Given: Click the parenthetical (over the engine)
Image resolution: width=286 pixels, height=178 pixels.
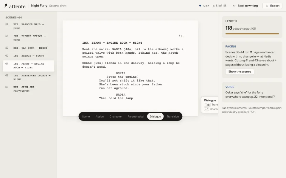Looking at the screenshot, I should point(122,77).
